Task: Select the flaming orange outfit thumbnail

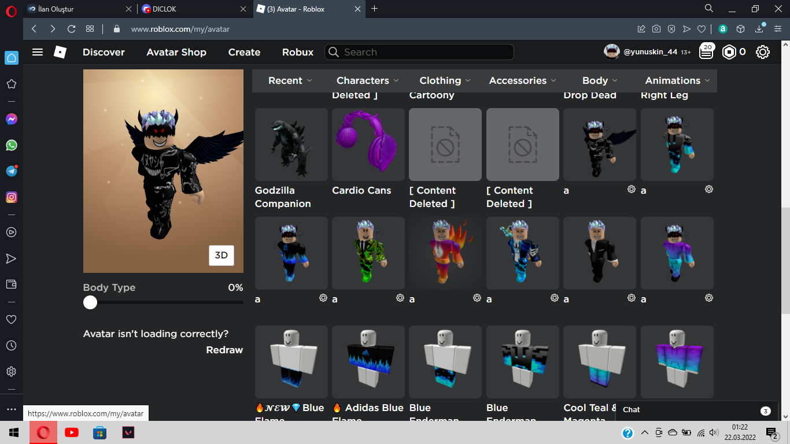Action: pyautogui.click(x=445, y=253)
